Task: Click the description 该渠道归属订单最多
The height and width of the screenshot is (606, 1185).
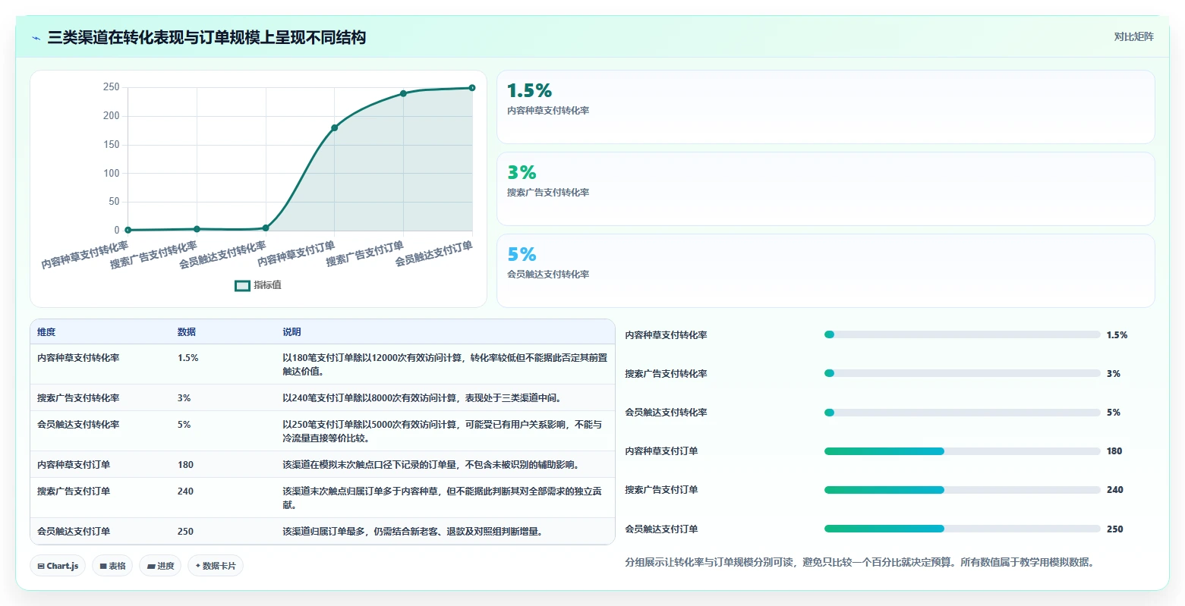Action: click(413, 532)
